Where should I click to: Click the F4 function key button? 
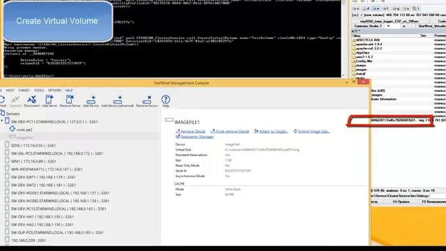point(401,201)
